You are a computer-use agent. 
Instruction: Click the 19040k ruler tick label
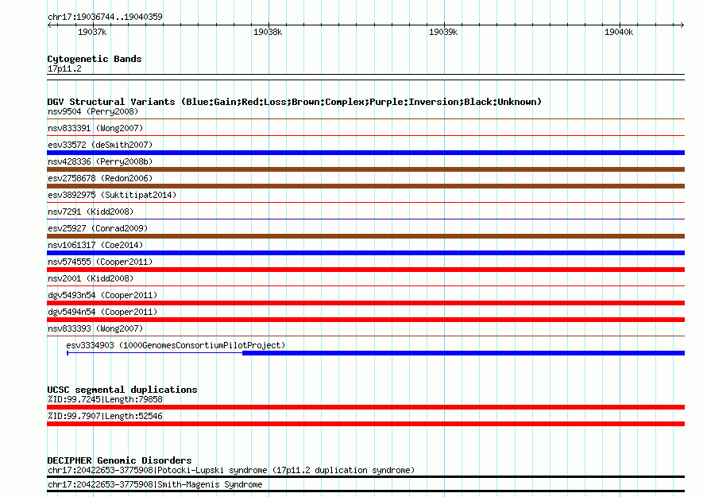[619, 32]
